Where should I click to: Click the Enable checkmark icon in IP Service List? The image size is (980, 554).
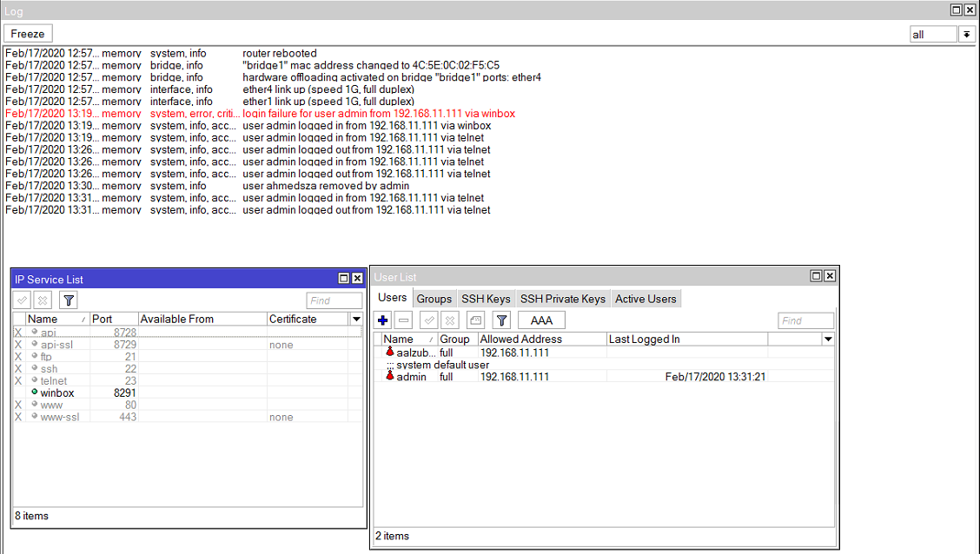[21, 300]
